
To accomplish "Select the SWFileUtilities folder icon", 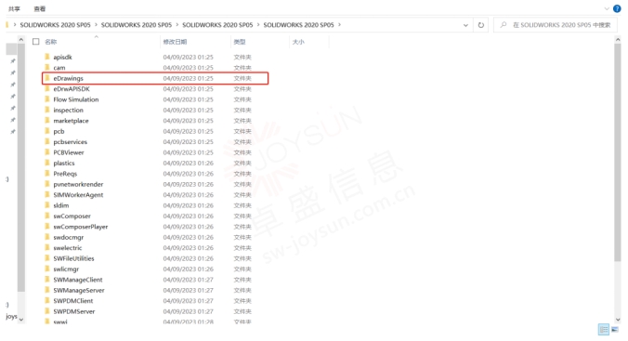I will [46, 258].
